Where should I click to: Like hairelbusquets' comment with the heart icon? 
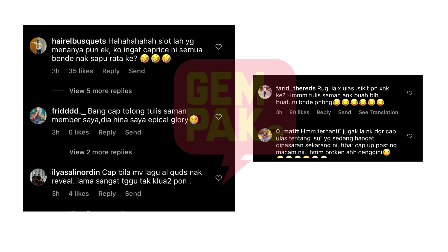pos(219,47)
